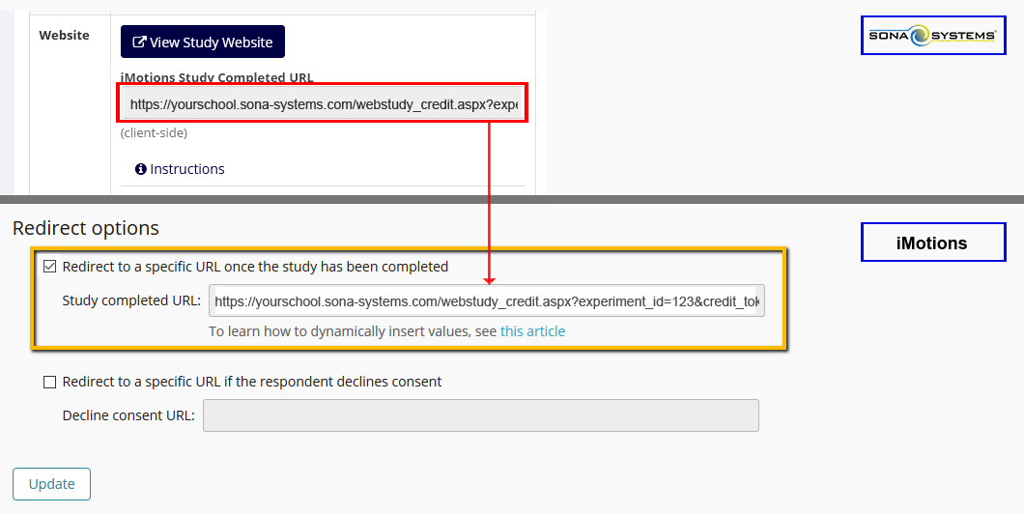Click the Decline consent URL field
This screenshot has height=514, width=1024.
(481, 415)
